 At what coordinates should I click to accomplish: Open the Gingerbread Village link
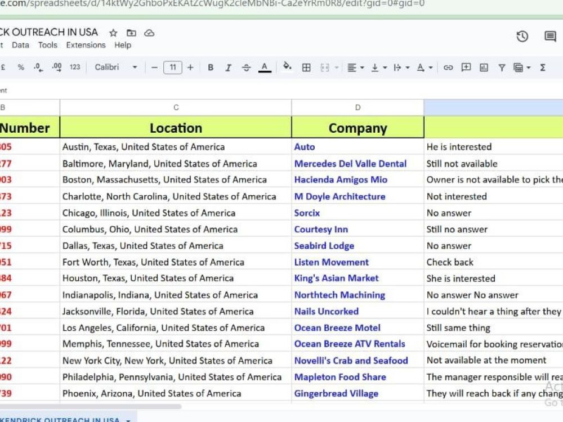[x=336, y=394]
